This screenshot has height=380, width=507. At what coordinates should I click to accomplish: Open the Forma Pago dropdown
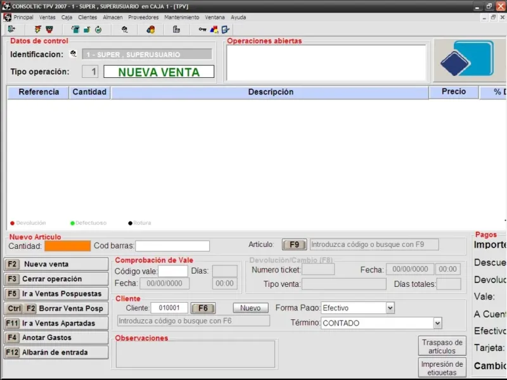pyautogui.click(x=390, y=308)
